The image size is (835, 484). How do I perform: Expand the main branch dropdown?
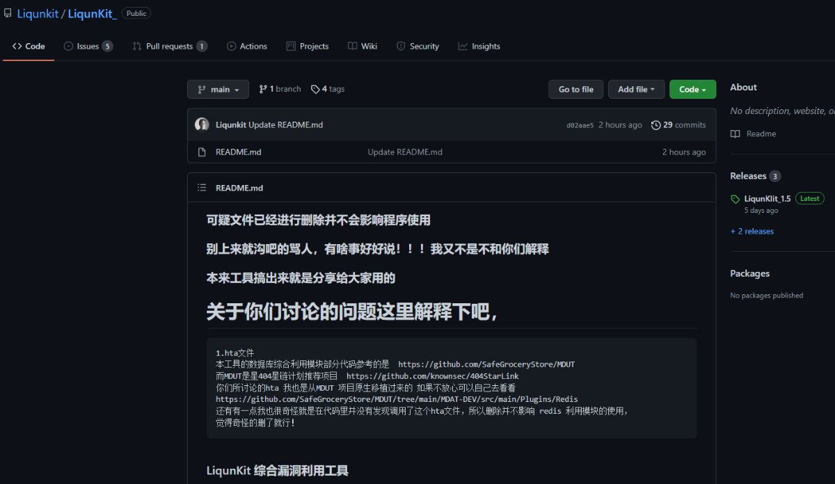(x=218, y=89)
